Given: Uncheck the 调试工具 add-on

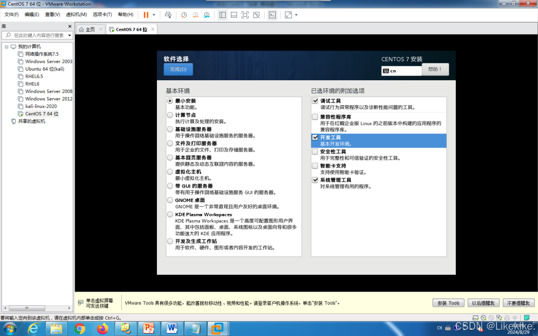Looking at the screenshot, I should point(315,101).
